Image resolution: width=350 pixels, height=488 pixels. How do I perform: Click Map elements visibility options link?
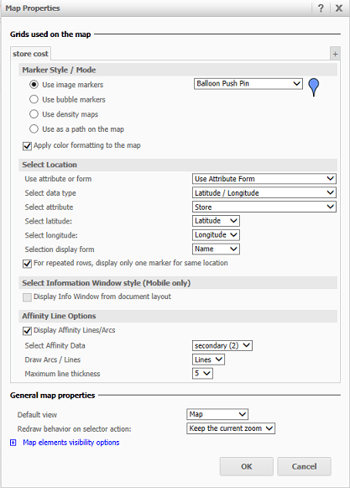(x=71, y=443)
